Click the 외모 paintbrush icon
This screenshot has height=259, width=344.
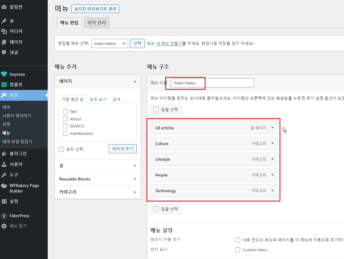pyautogui.click(x=4, y=95)
